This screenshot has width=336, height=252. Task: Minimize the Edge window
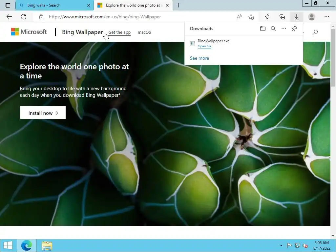pos(307,3)
